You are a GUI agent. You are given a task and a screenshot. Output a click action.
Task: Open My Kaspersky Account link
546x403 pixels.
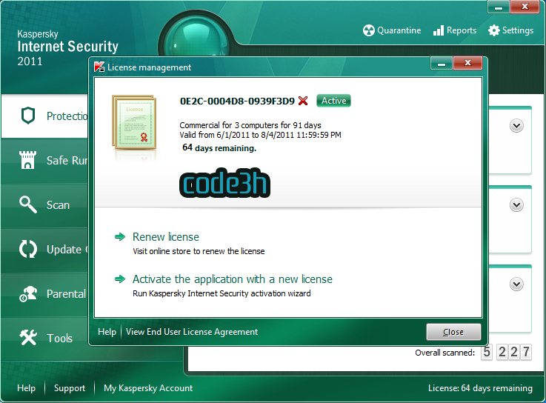148,388
